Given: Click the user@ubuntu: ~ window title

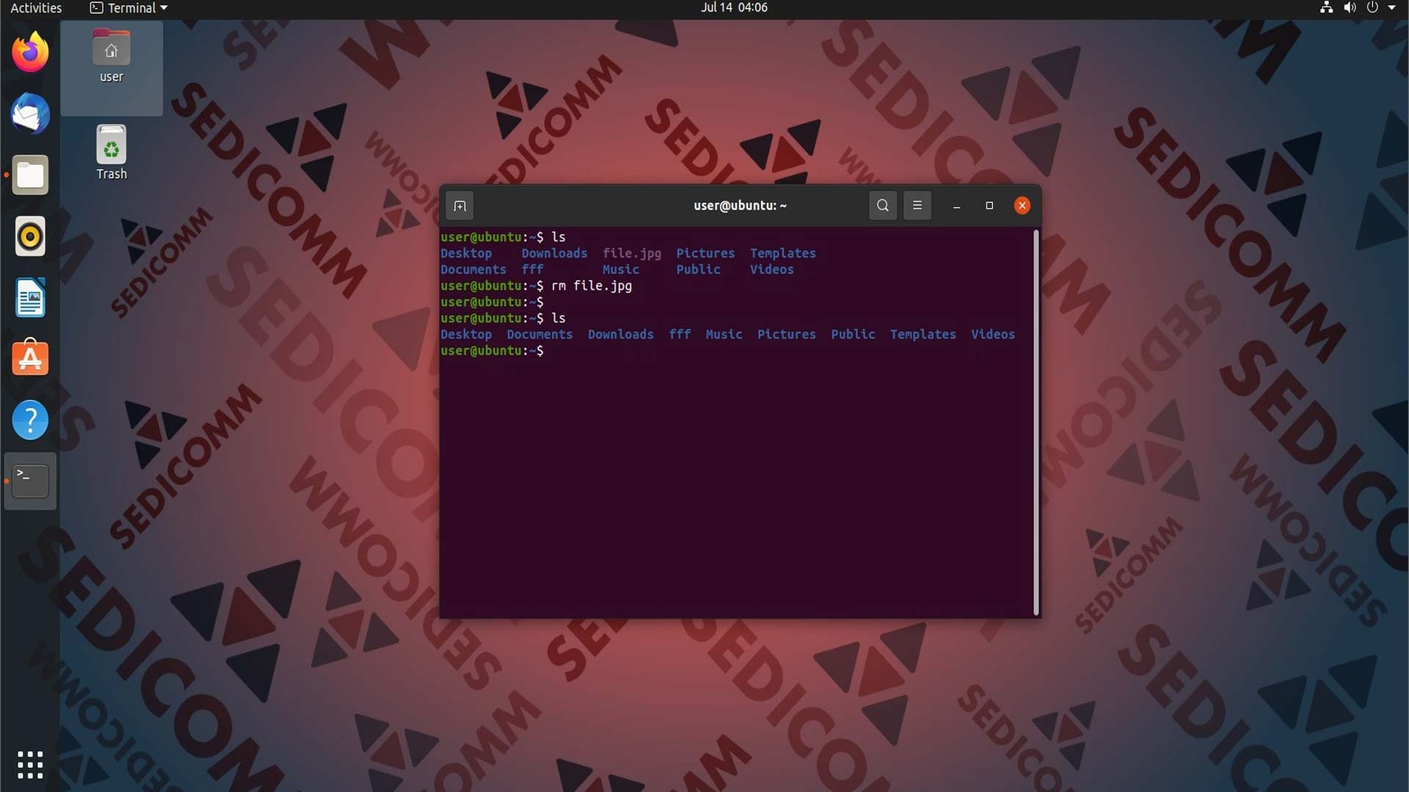Looking at the screenshot, I should pos(740,206).
